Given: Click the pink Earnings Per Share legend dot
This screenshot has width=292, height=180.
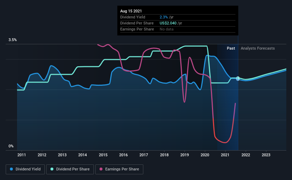Looking at the screenshot, I should (x=101, y=169).
